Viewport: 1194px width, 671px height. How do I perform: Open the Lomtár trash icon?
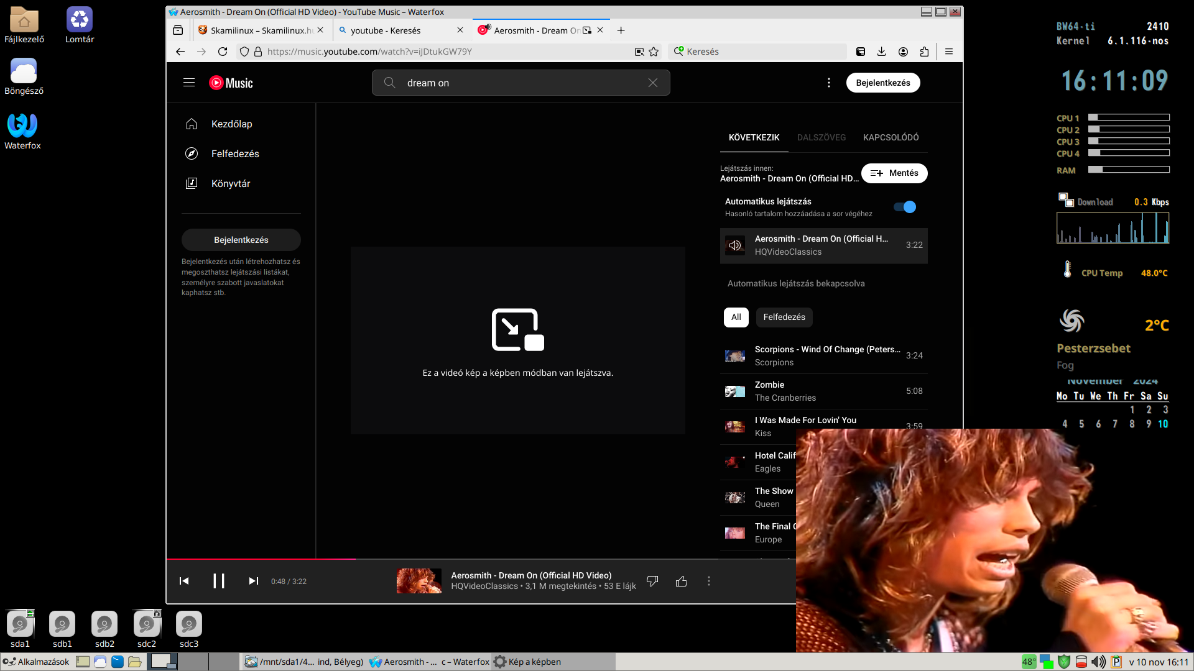pos(80,25)
